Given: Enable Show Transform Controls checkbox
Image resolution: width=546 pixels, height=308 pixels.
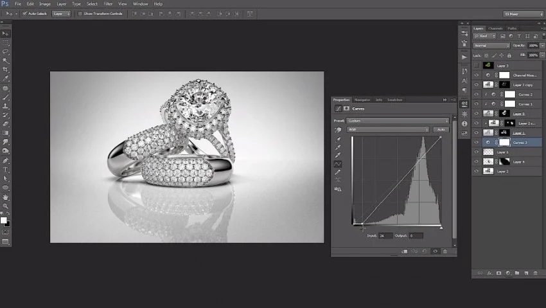Looking at the screenshot, I should coord(79,13).
